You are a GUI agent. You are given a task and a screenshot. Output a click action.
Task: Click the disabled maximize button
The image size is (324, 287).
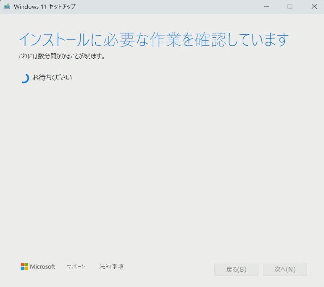point(290,7)
